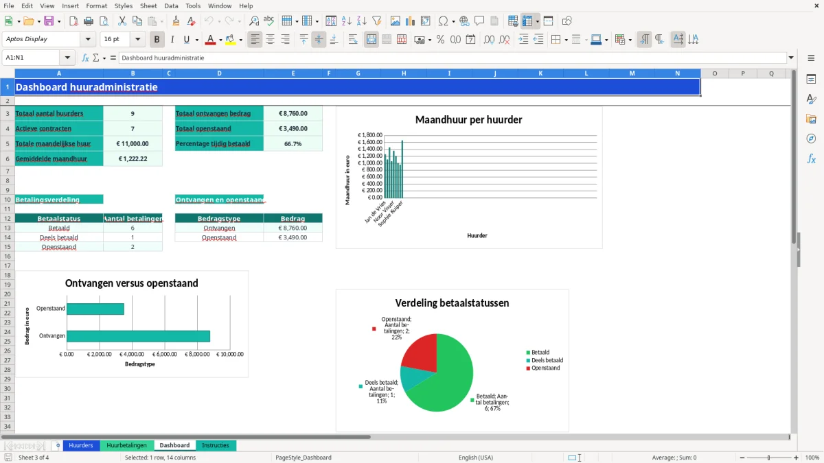Toggle Center Vertically alignment
Viewport: 824px width, 463px height.
click(x=319, y=40)
